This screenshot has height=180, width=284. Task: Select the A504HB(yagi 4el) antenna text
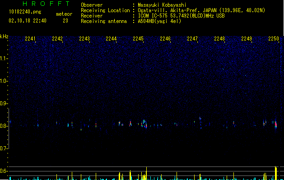(159, 21)
